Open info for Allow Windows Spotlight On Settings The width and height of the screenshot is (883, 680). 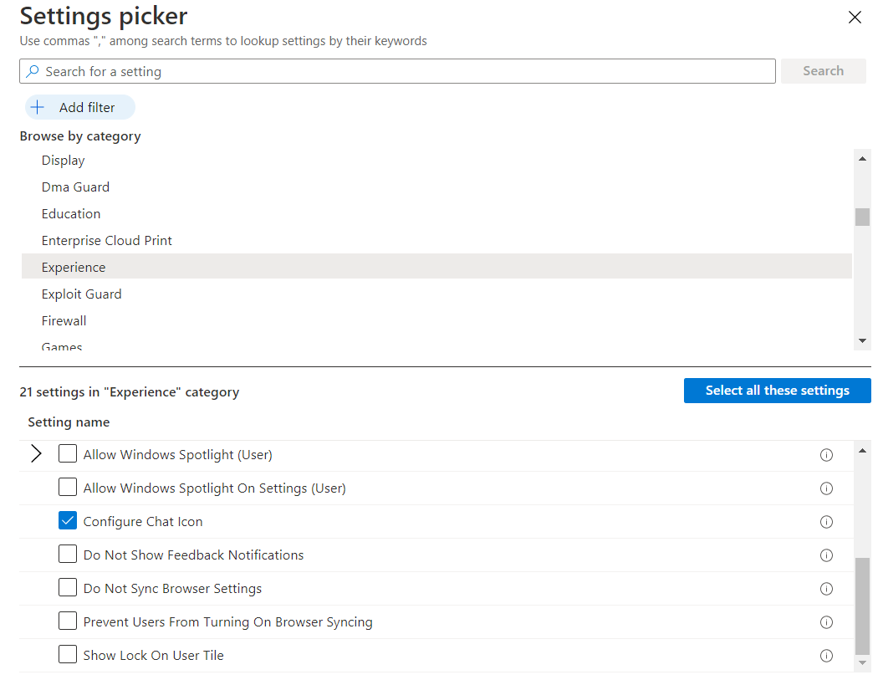826,488
